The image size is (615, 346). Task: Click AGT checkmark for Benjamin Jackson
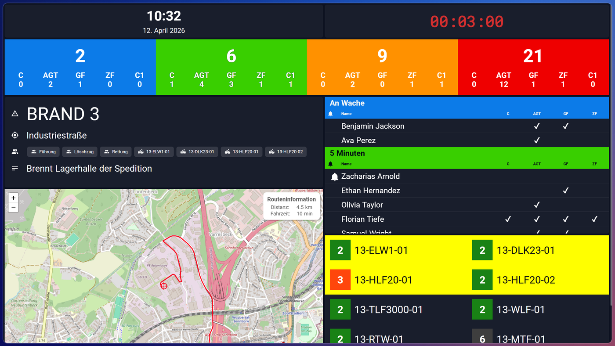(537, 126)
